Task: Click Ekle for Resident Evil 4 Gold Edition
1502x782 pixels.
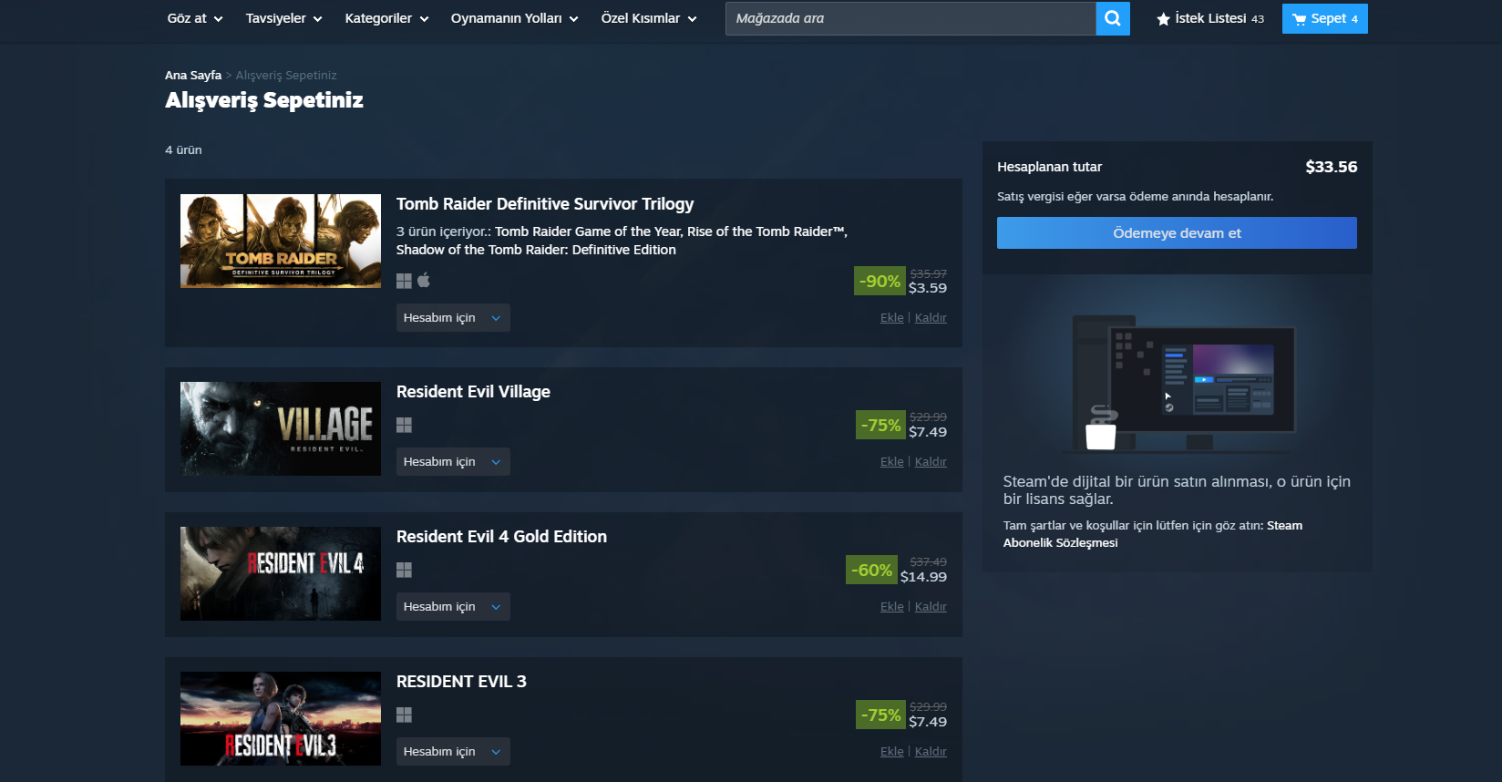Action: pyautogui.click(x=892, y=607)
